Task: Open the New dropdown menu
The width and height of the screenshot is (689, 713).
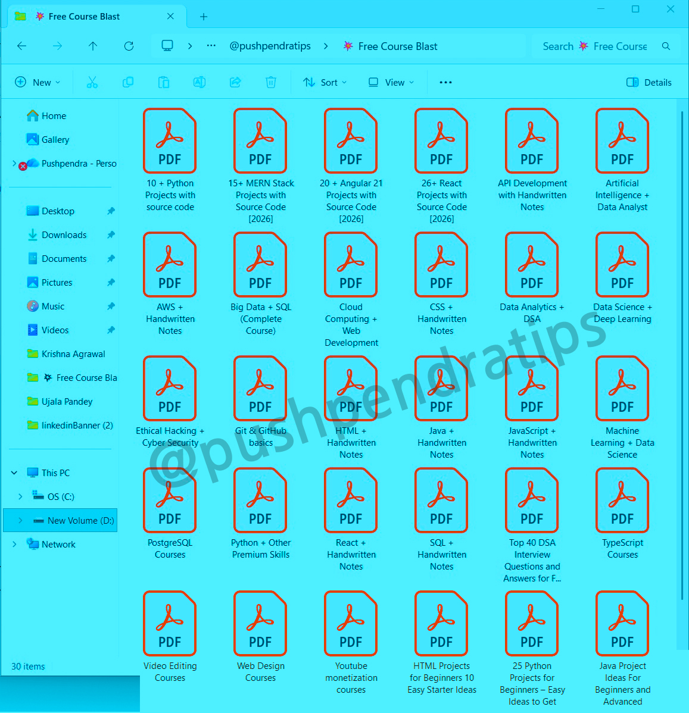Action: (38, 82)
